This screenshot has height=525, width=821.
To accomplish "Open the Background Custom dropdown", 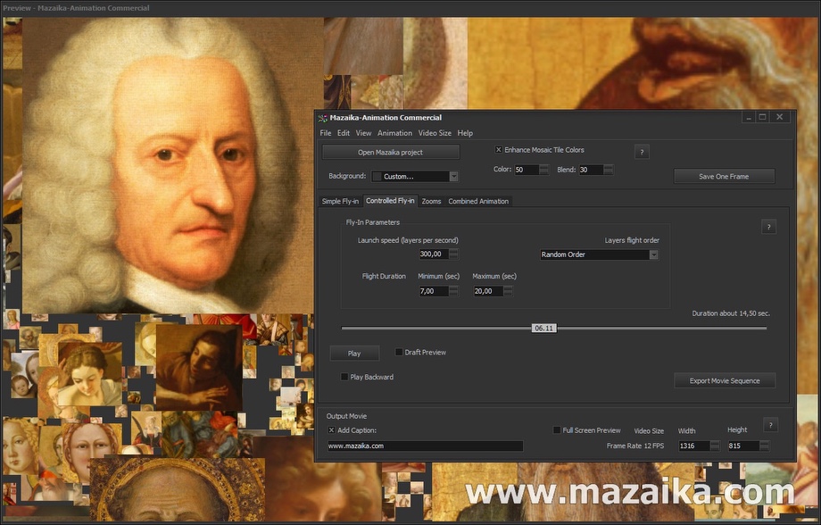I will (454, 176).
